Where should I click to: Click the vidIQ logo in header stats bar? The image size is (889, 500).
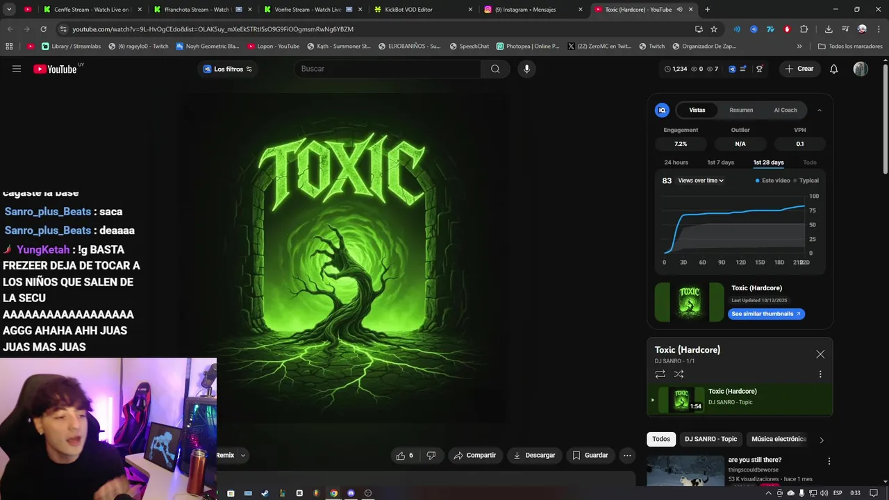[732, 69]
